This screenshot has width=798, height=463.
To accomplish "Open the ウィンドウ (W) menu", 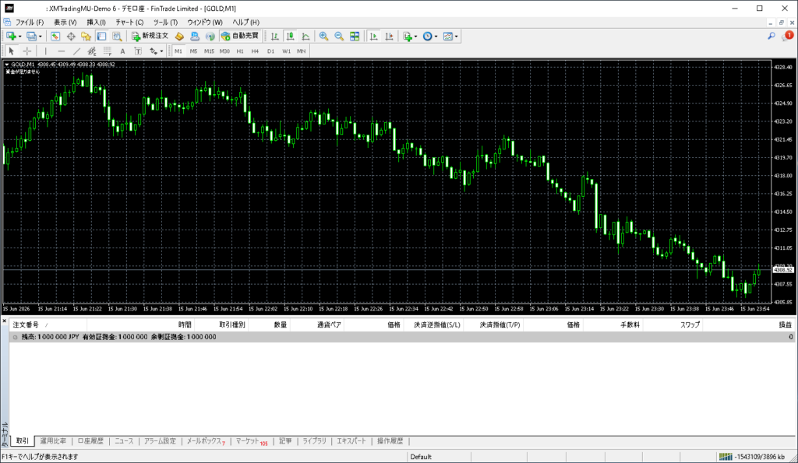I will tap(205, 23).
